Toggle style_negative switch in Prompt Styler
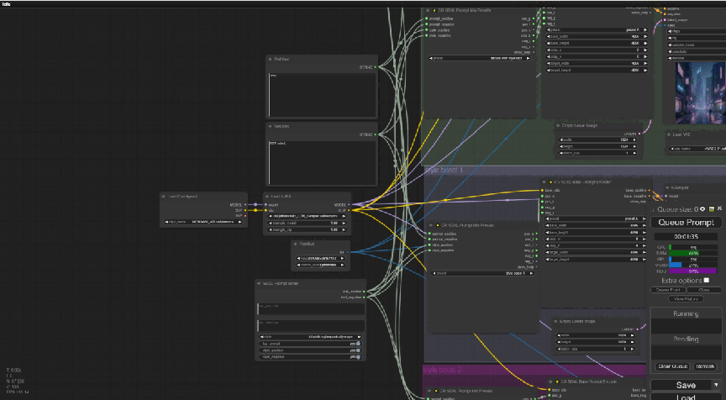726x400 pixels. (x=358, y=357)
